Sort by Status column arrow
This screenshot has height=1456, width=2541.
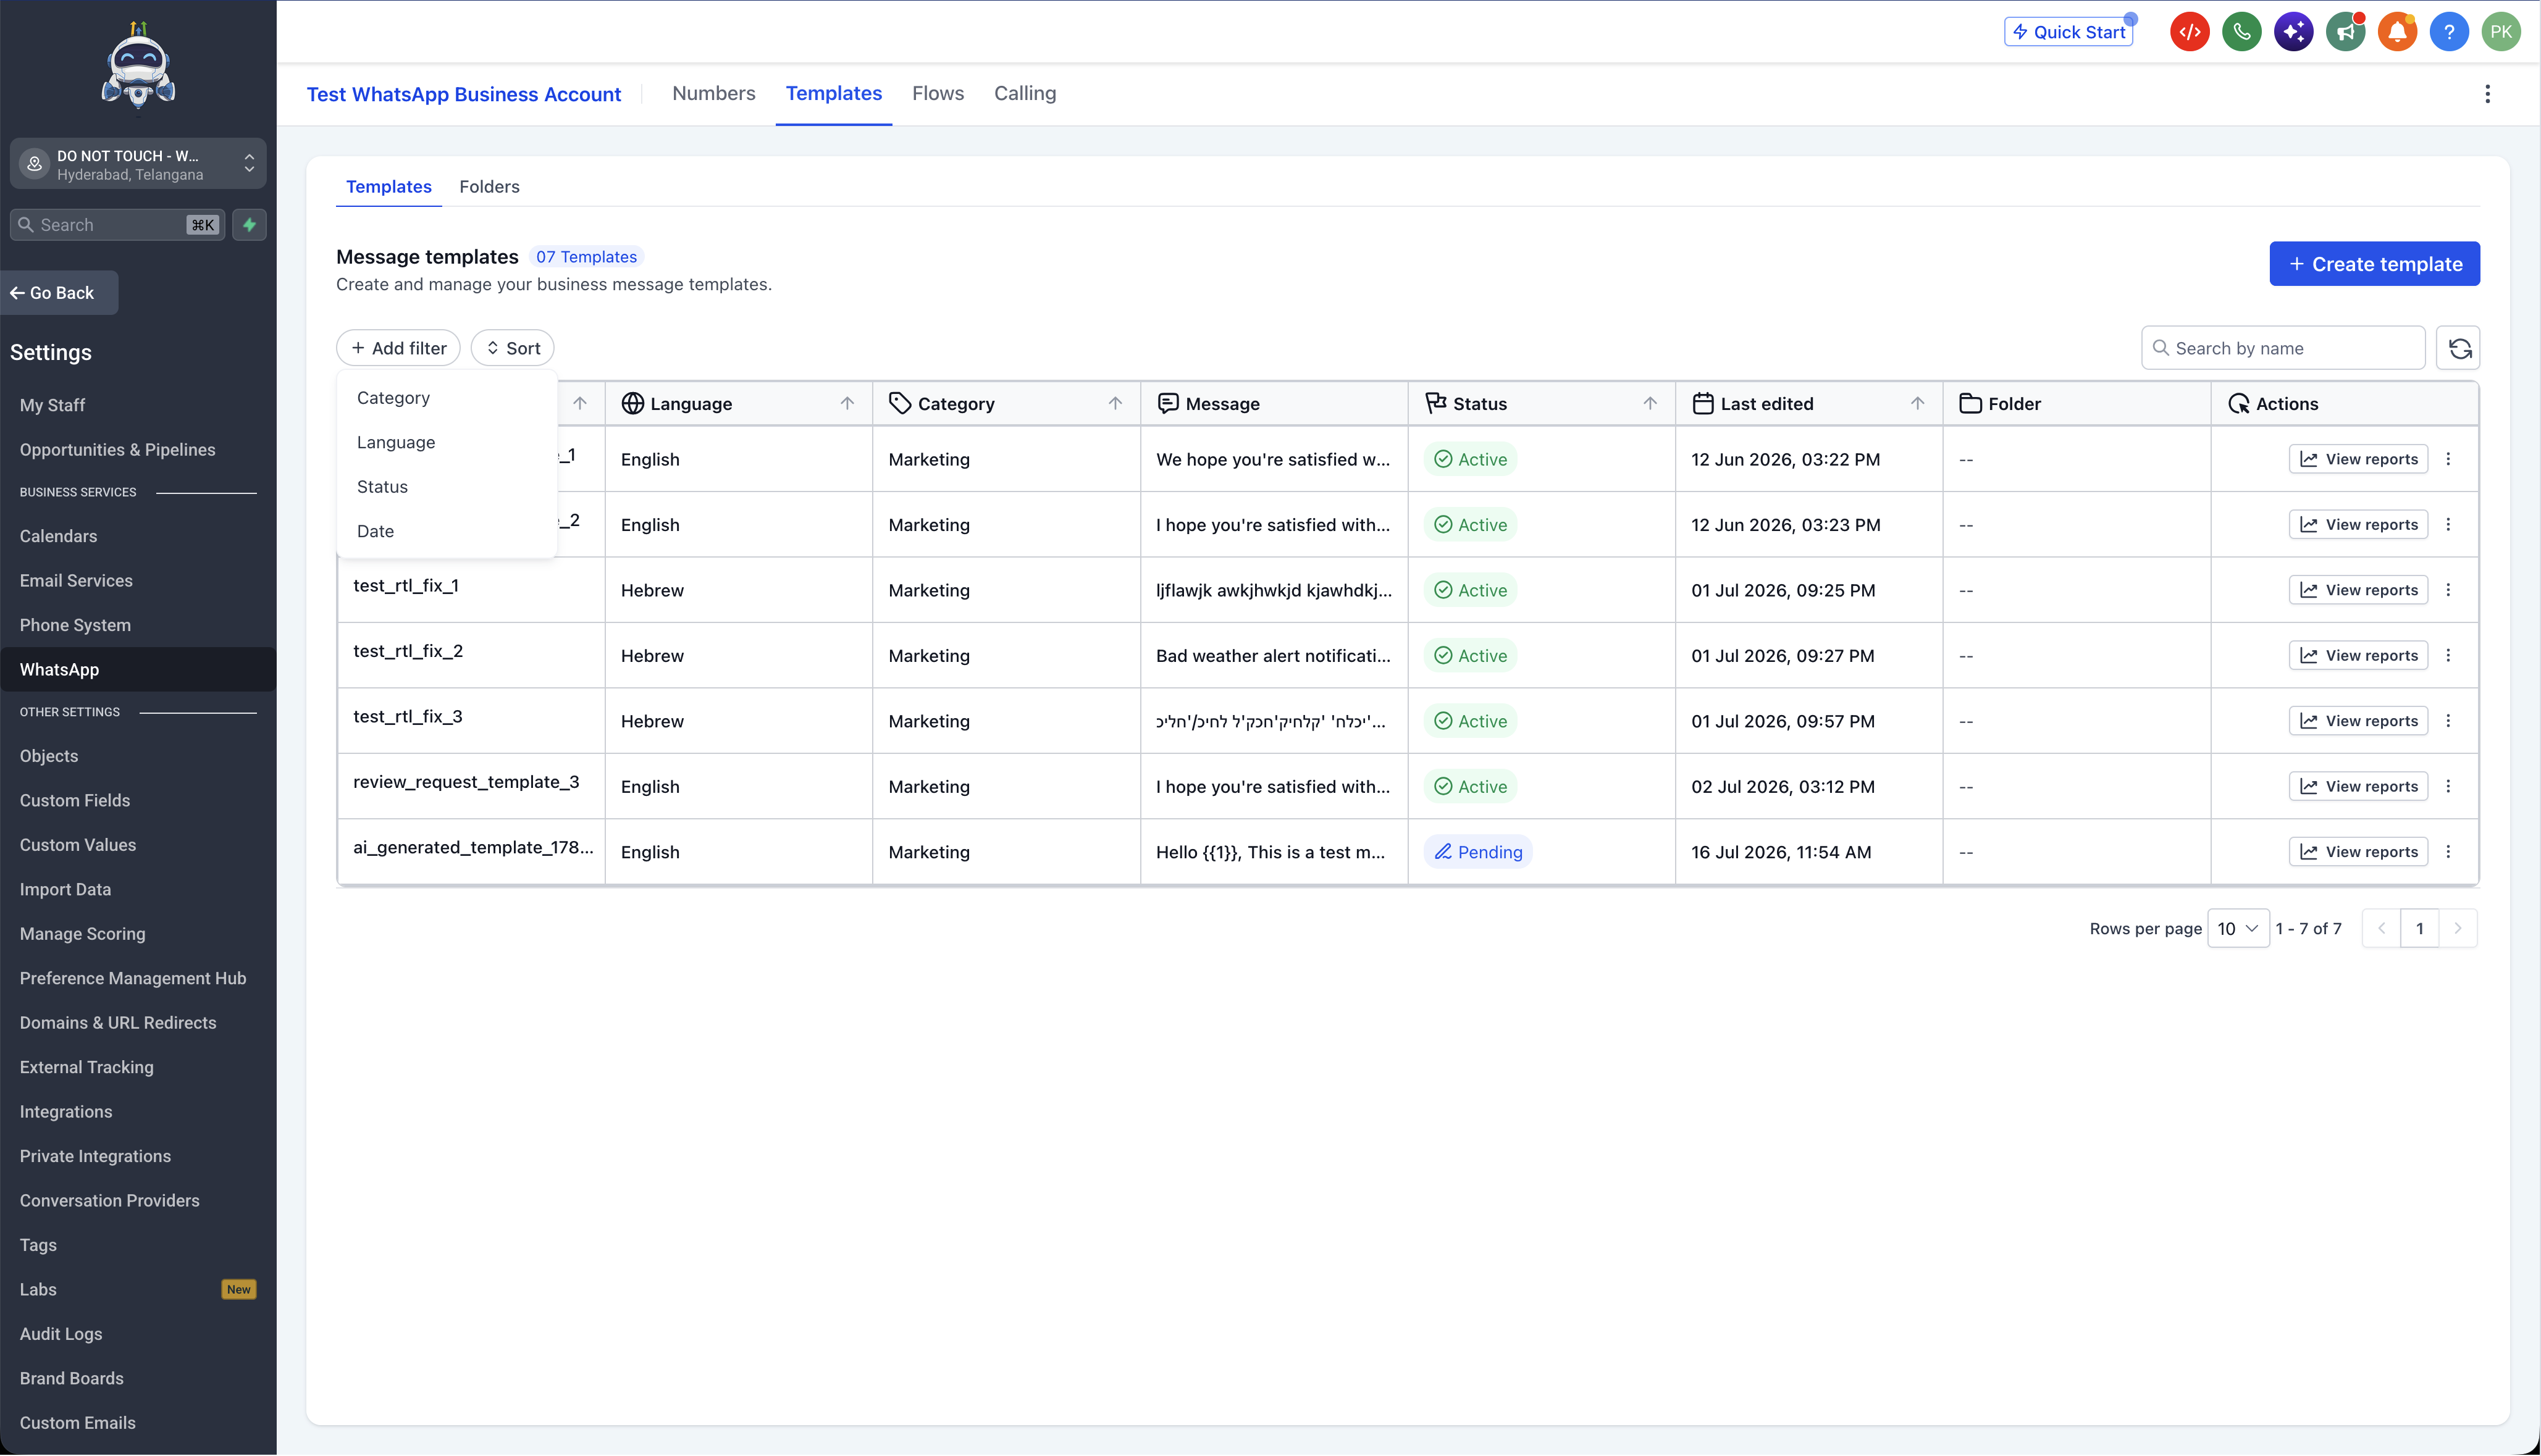pyautogui.click(x=1650, y=403)
